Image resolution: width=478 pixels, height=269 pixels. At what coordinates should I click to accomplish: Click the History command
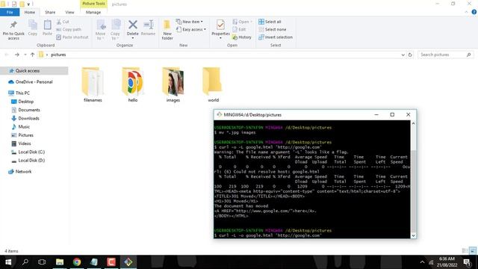pos(242,37)
